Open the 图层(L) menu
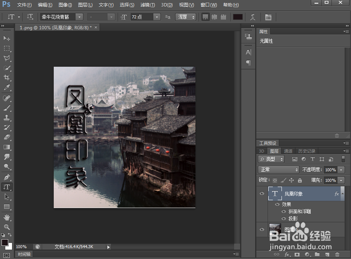 click(x=85, y=5)
